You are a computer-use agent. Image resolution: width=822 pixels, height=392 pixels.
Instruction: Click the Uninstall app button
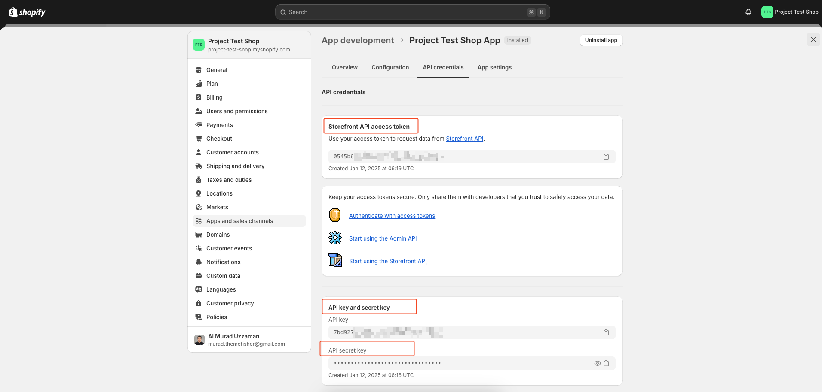point(601,40)
